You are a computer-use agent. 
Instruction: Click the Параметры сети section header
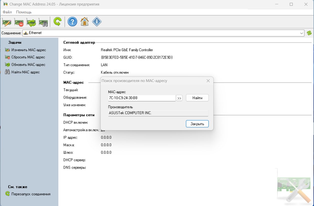pos(79,115)
